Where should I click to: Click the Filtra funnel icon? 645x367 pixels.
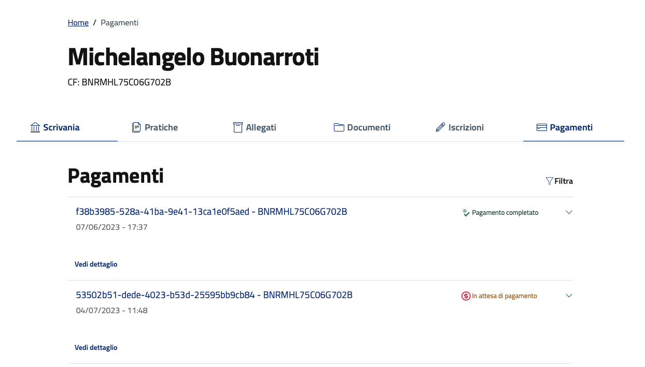[x=550, y=181]
